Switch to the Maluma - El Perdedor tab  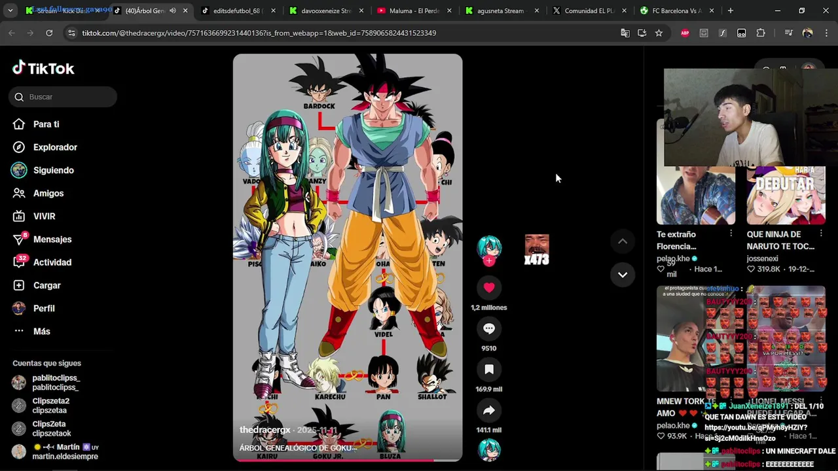414,10
